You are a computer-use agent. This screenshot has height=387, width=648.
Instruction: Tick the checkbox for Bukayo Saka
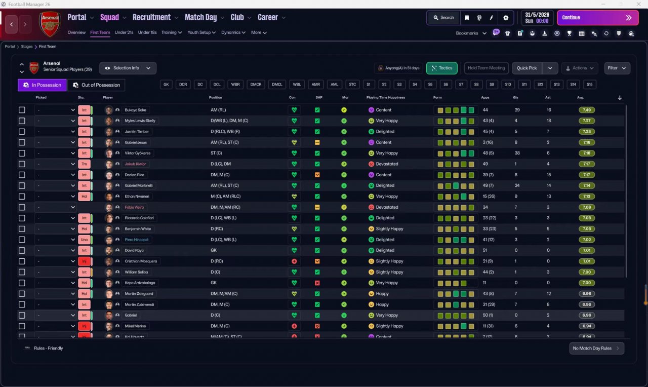pos(22,110)
